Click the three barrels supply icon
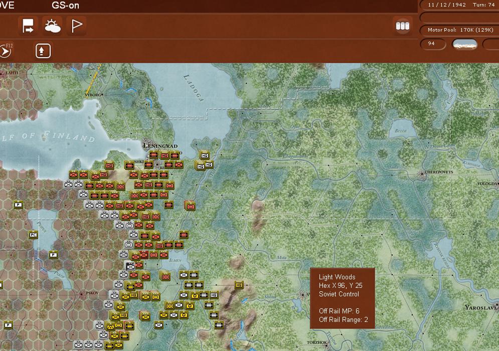This screenshot has width=499, height=351. 403,26
